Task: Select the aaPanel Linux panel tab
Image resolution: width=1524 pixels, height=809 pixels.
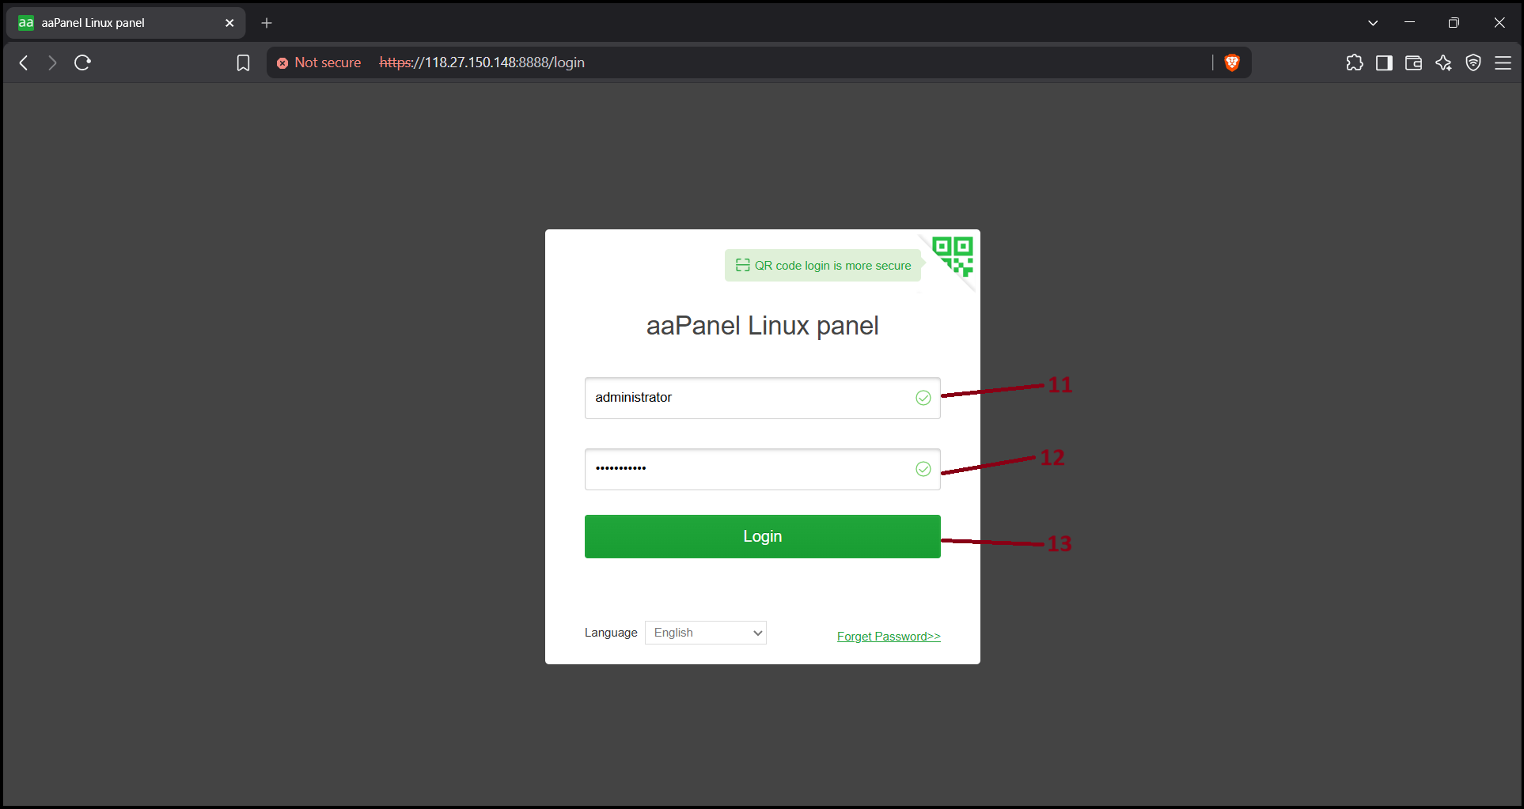Action: [126, 23]
